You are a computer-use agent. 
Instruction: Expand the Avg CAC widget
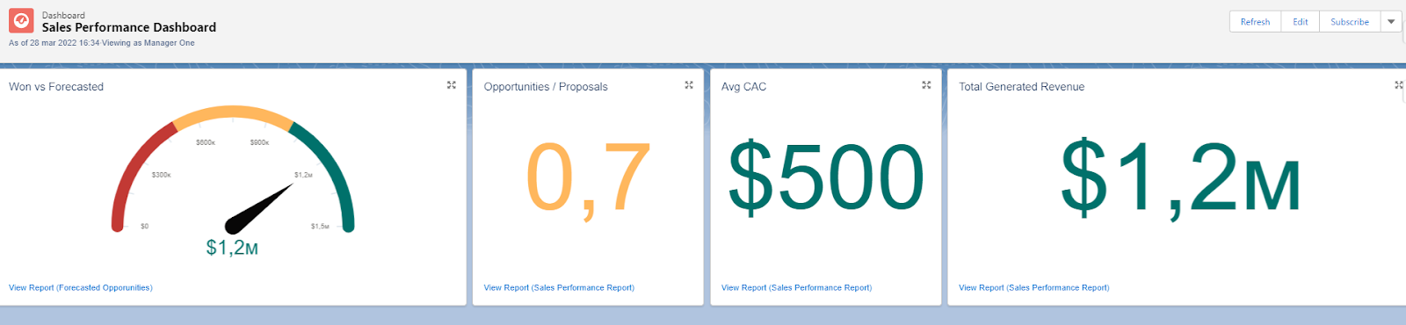pos(926,85)
